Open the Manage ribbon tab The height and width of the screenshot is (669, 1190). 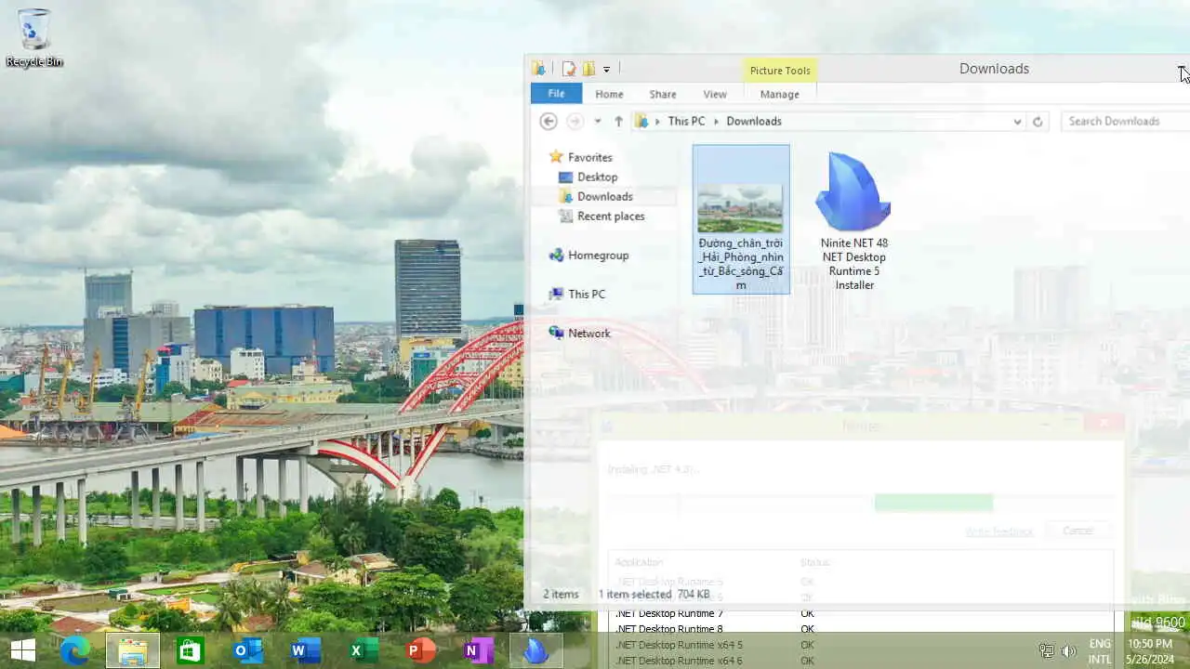[x=779, y=94]
